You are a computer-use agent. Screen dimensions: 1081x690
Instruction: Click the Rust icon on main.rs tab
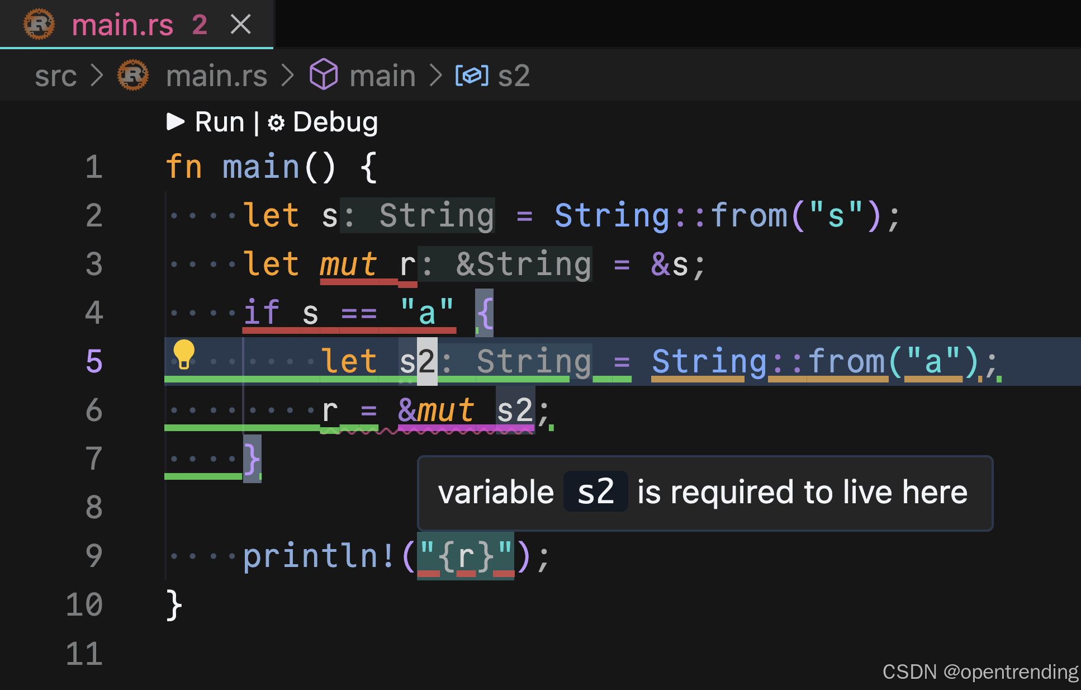coord(39,25)
